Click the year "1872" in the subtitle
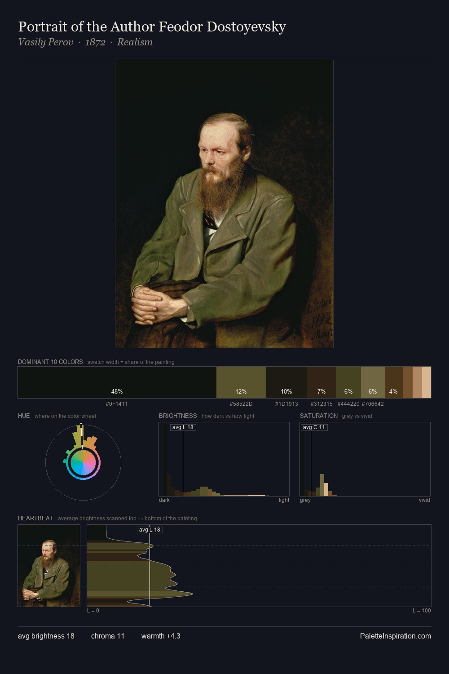 [95, 42]
